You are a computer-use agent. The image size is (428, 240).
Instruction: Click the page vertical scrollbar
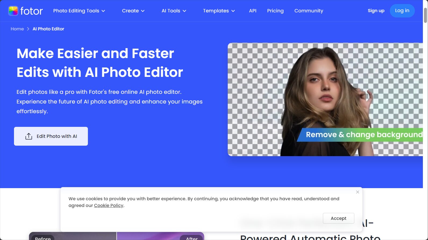(x=426, y=15)
